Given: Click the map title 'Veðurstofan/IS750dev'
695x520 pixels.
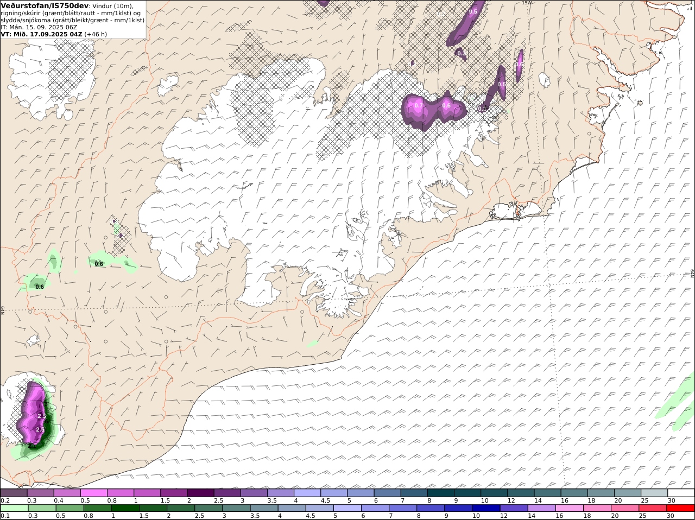Looking at the screenshot, I should [45, 5].
